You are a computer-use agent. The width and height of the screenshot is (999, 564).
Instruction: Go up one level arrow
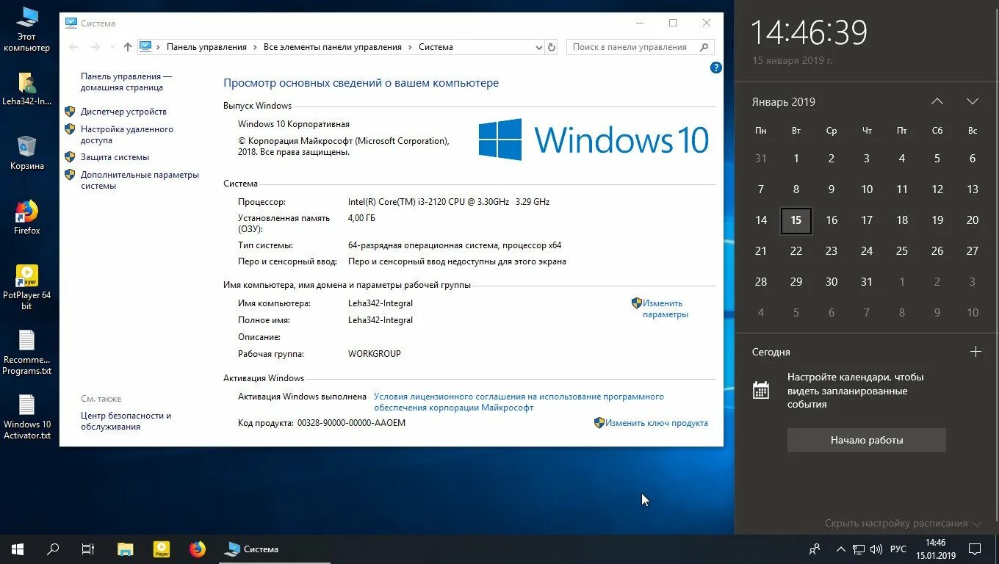pyautogui.click(x=128, y=47)
